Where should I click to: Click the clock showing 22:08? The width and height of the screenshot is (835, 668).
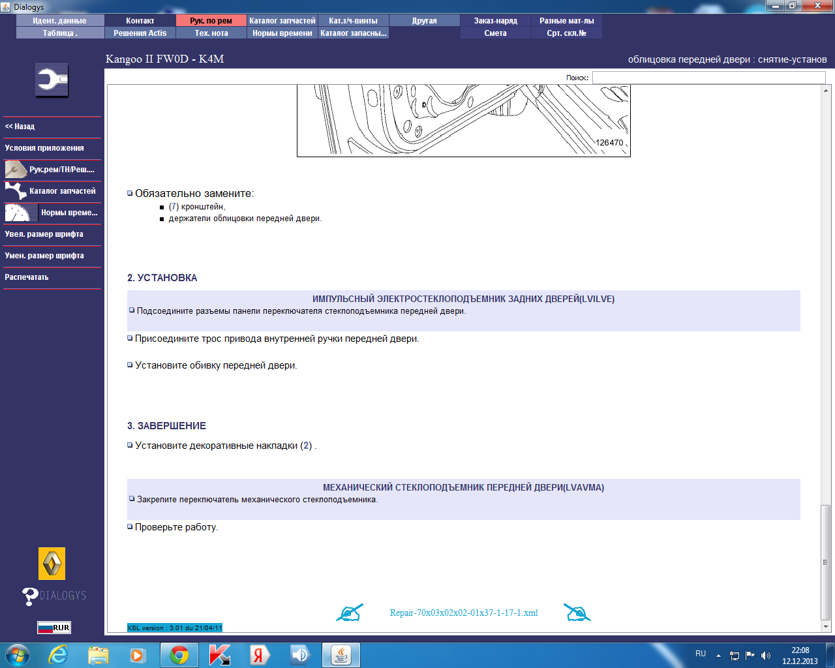coord(800,650)
